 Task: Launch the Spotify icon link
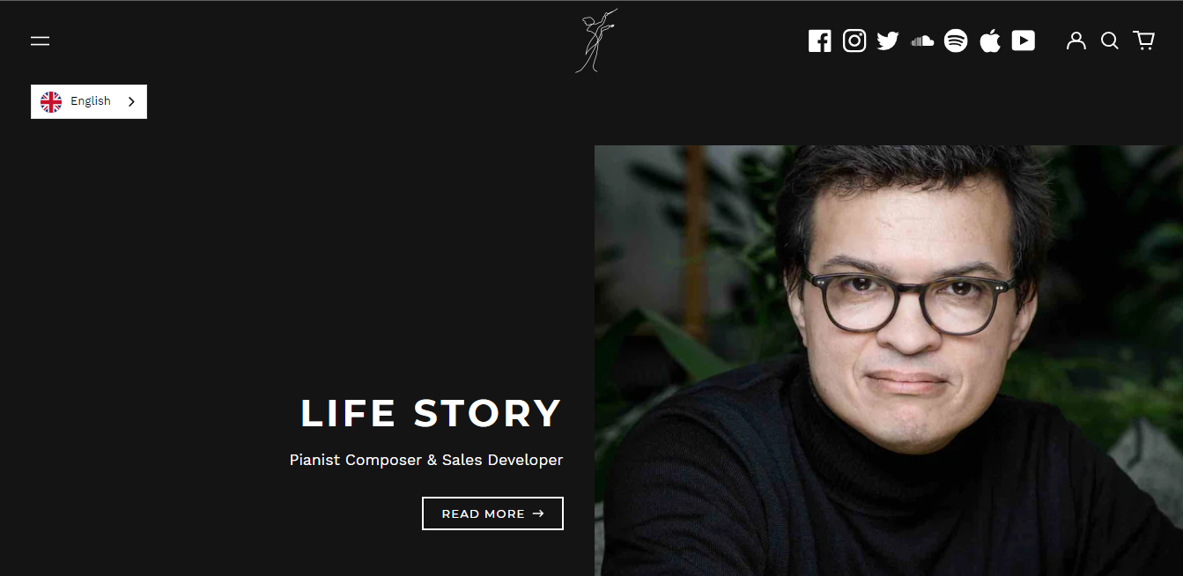pos(956,41)
